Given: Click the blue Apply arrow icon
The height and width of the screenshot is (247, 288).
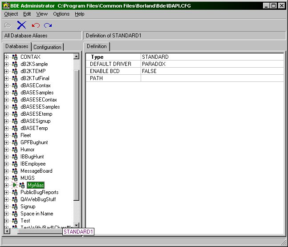Looking at the screenshot, I should (x=48, y=25).
